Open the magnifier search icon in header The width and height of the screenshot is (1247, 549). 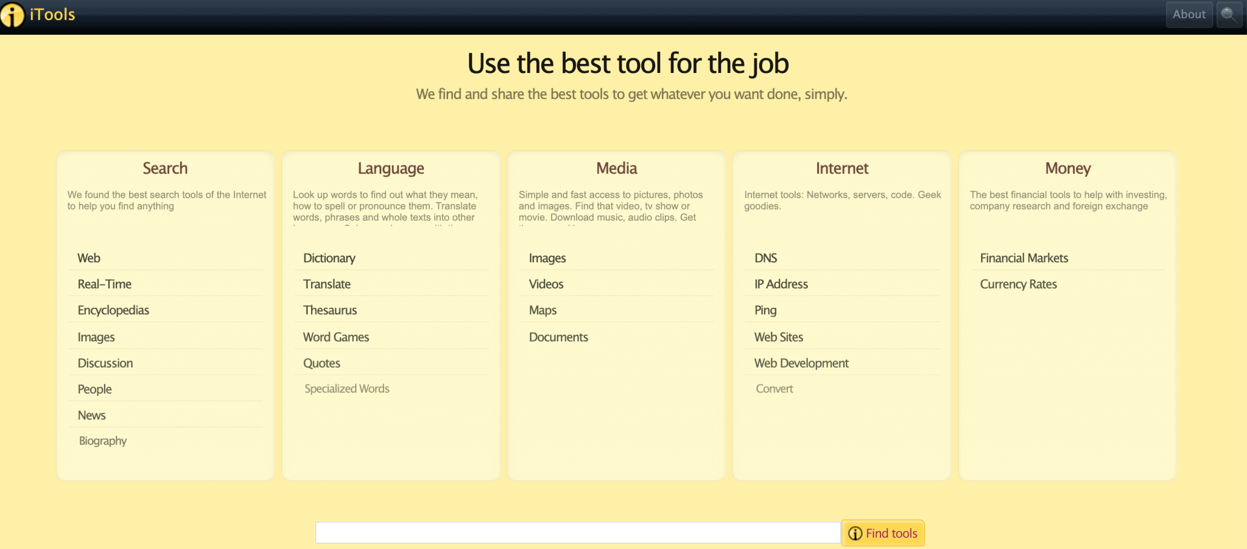coord(1229,15)
